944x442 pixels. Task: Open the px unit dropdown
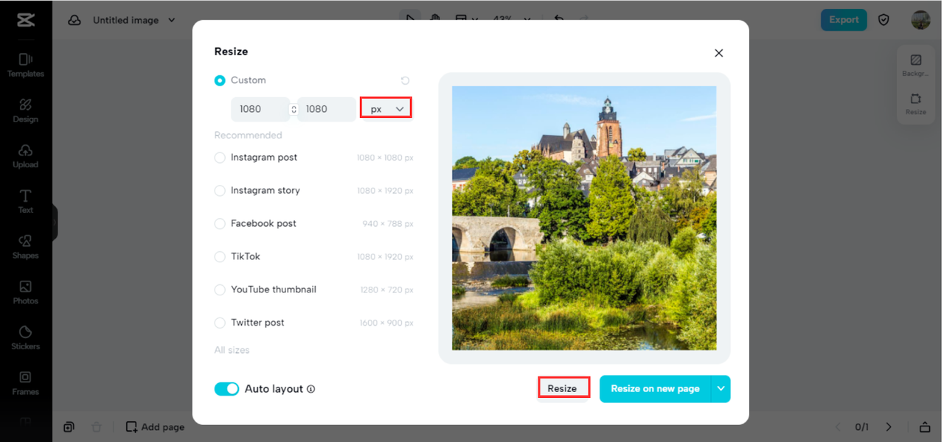point(386,109)
